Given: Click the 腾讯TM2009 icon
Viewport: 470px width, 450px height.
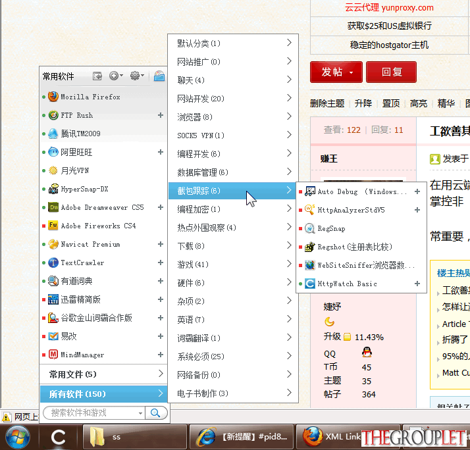Looking at the screenshot, I should click(x=53, y=134).
